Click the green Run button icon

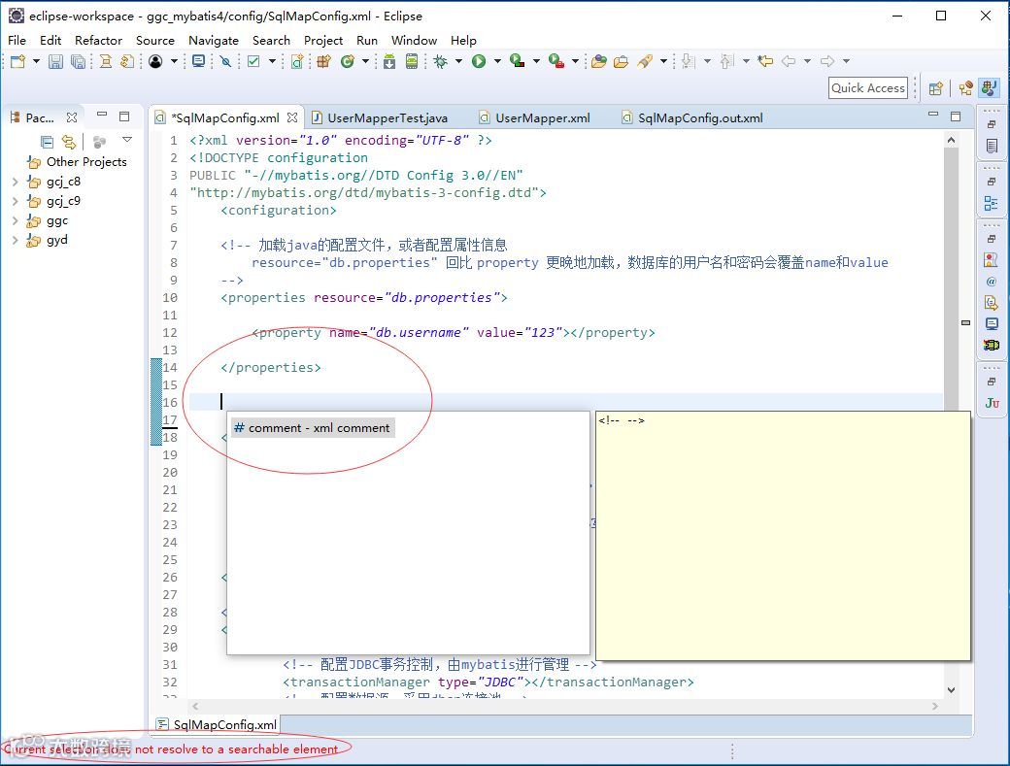tap(479, 61)
